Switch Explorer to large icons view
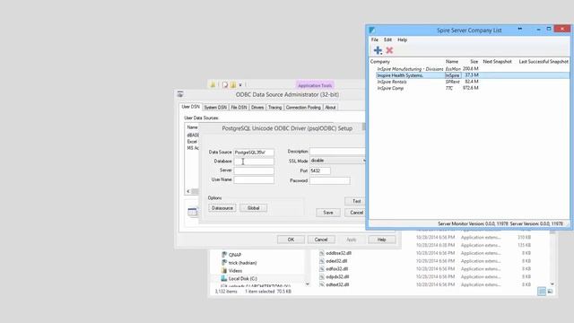Viewport: 574px width, 323px height. click(x=550, y=291)
